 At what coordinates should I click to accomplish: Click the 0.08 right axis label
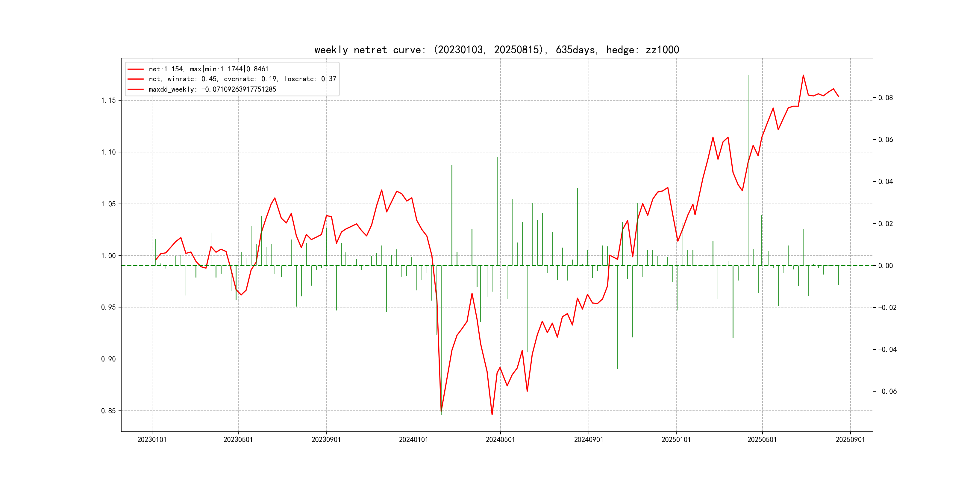tap(885, 98)
